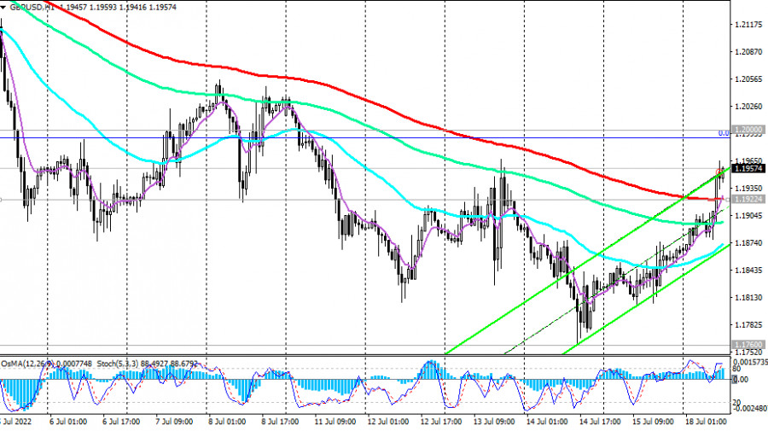Screen dimensions: 768x431
Task: Select the blue horizontal line near 1.20000
Action: (x=341, y=137)
